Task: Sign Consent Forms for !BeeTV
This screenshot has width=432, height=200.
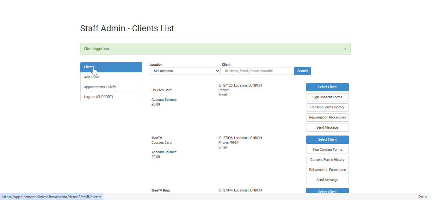Action: [327, 150]
